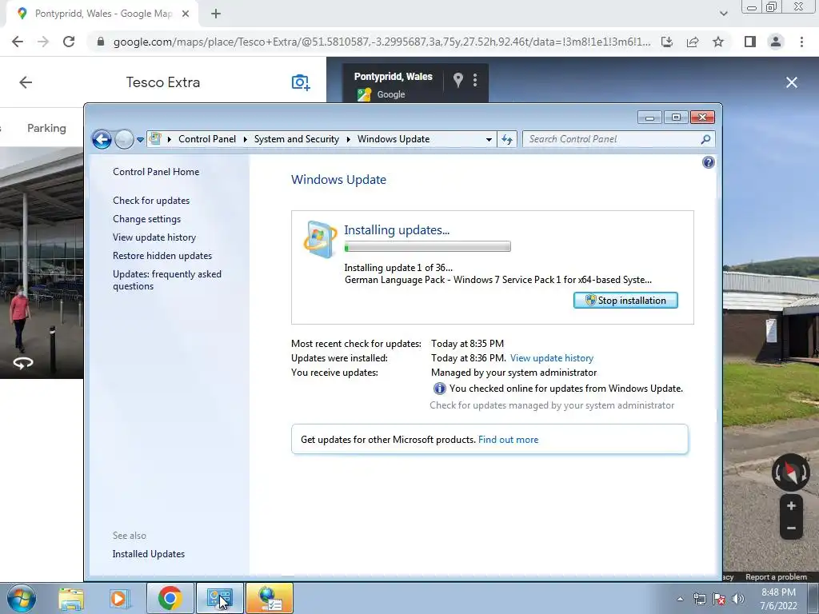Open the address bar history dropdown

click(489, 139)
